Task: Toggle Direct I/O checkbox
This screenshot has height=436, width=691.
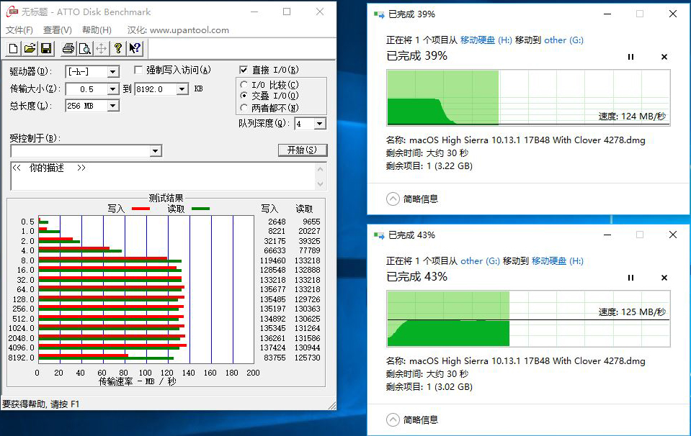Action: [x=244, y=70]
